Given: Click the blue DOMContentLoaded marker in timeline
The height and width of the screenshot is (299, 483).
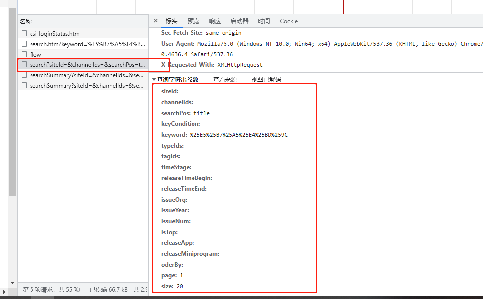Looking at the screenshot, I should (329, 7).
